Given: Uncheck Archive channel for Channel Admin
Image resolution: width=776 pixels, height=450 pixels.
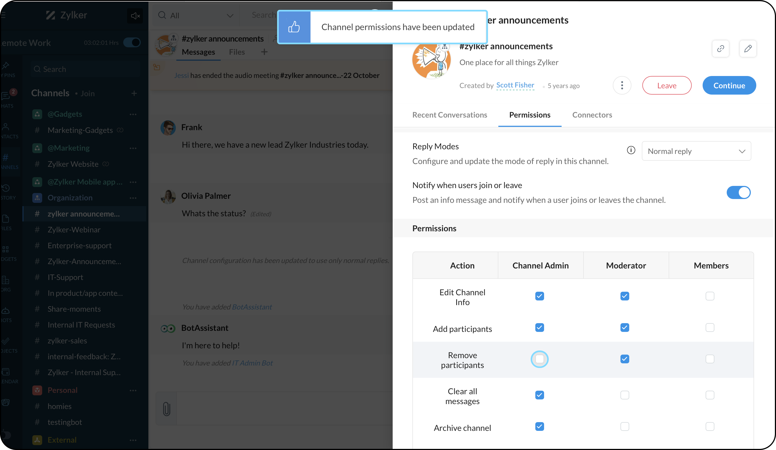Looking at the screenshot, I should pos(539,427).
